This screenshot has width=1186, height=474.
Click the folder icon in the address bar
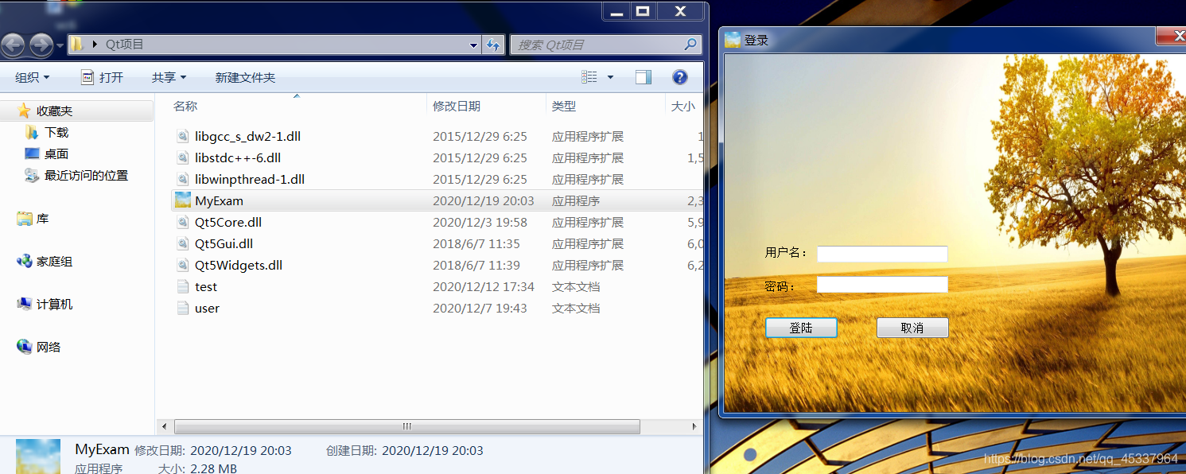pos(77,45)
